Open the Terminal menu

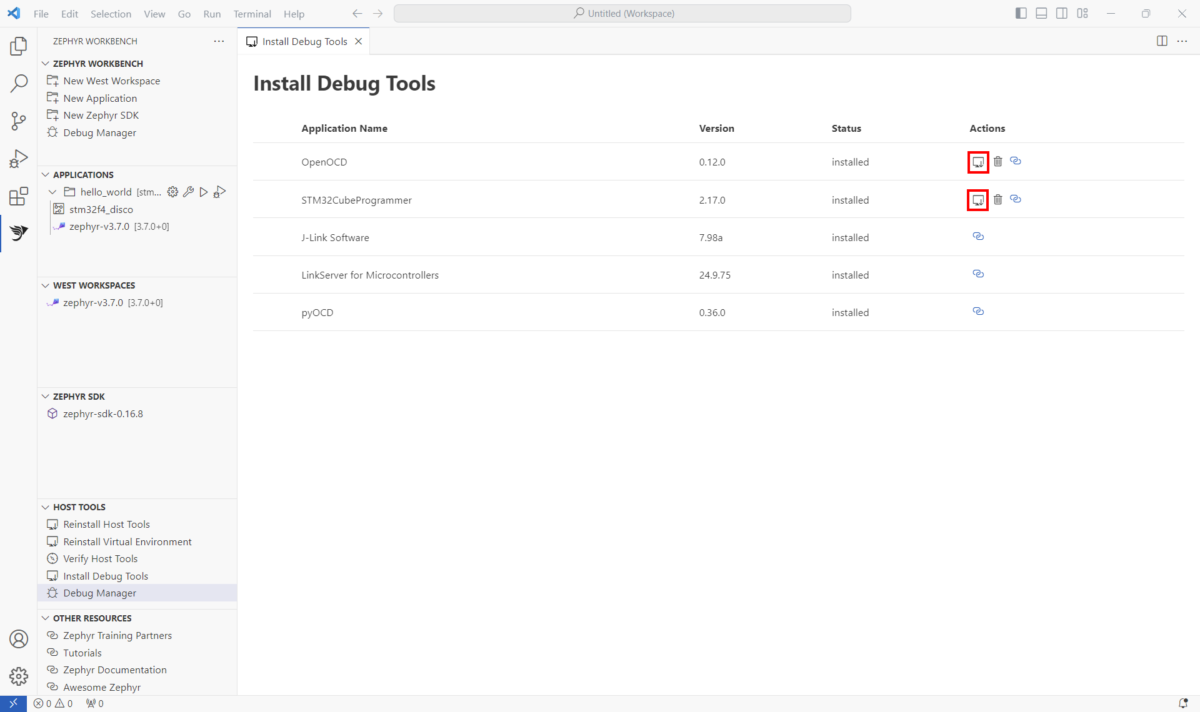tap(252, 14)
